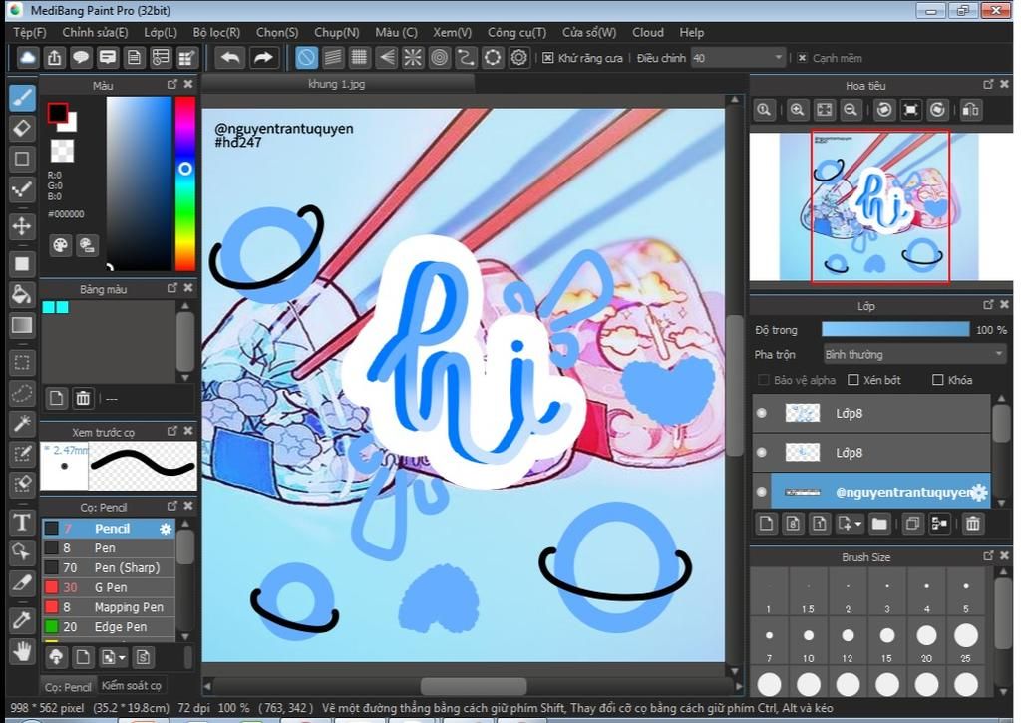1021x723 pixels.
Task: Select the G Pen brush
Action: (109, 587)
